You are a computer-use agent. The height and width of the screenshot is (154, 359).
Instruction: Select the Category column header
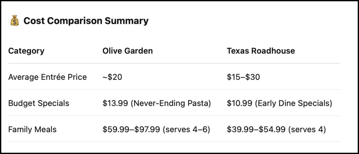click(26, 51)
